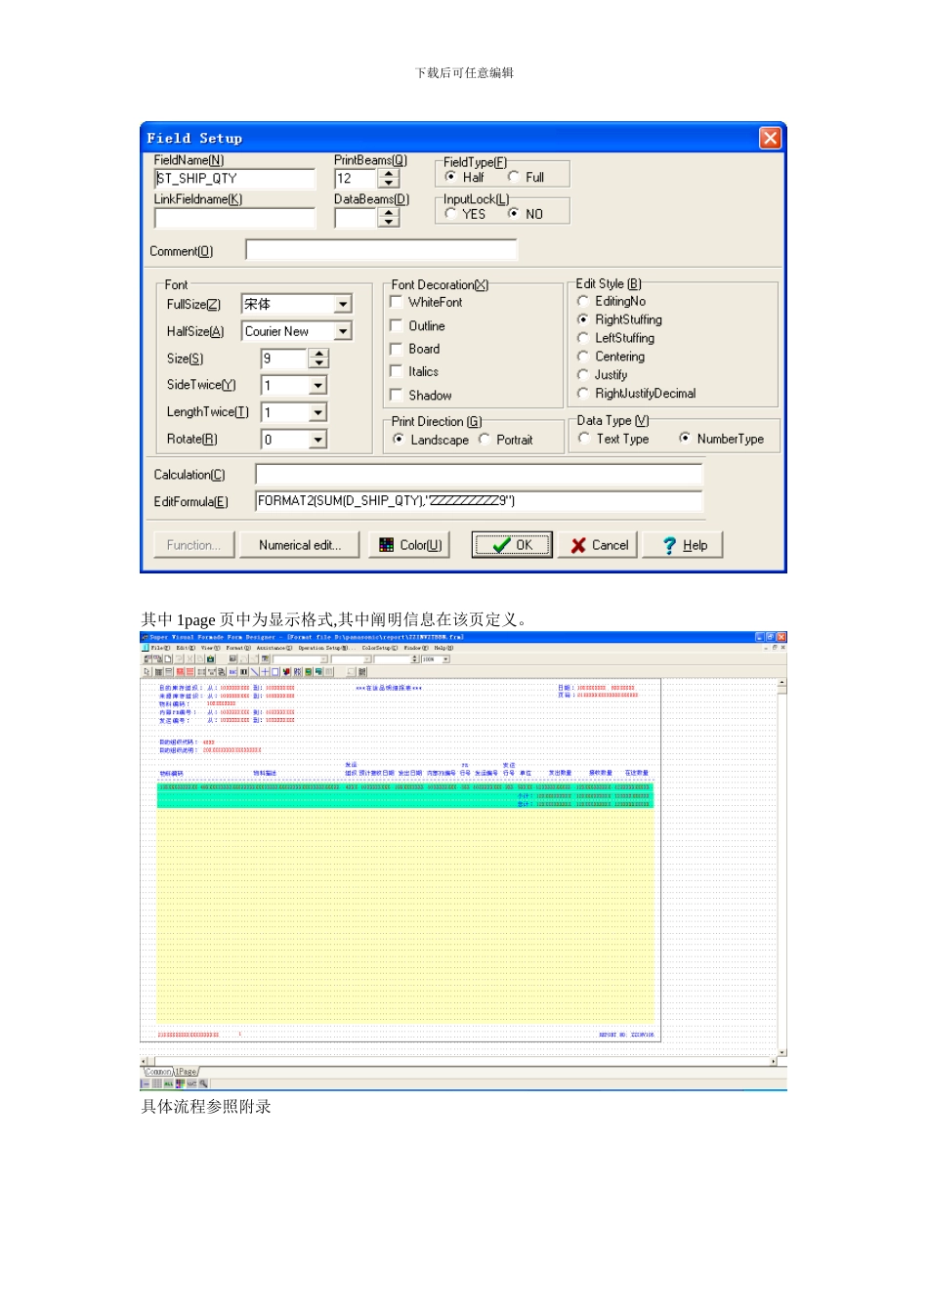This screenshot has height=1313, width=928.
Task: Click into the EditFormula text field
Action: [478, 501]
